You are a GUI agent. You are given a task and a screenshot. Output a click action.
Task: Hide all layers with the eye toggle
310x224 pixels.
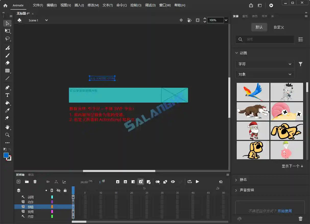(58, 191)
